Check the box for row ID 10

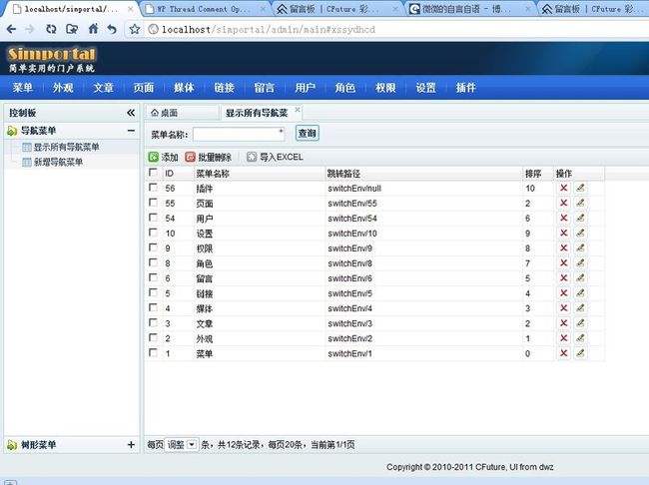153,233
